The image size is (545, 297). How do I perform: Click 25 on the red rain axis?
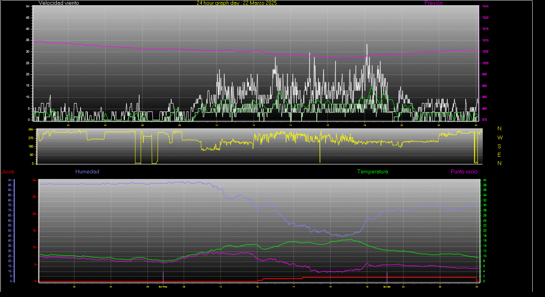[x=34, y=197]
